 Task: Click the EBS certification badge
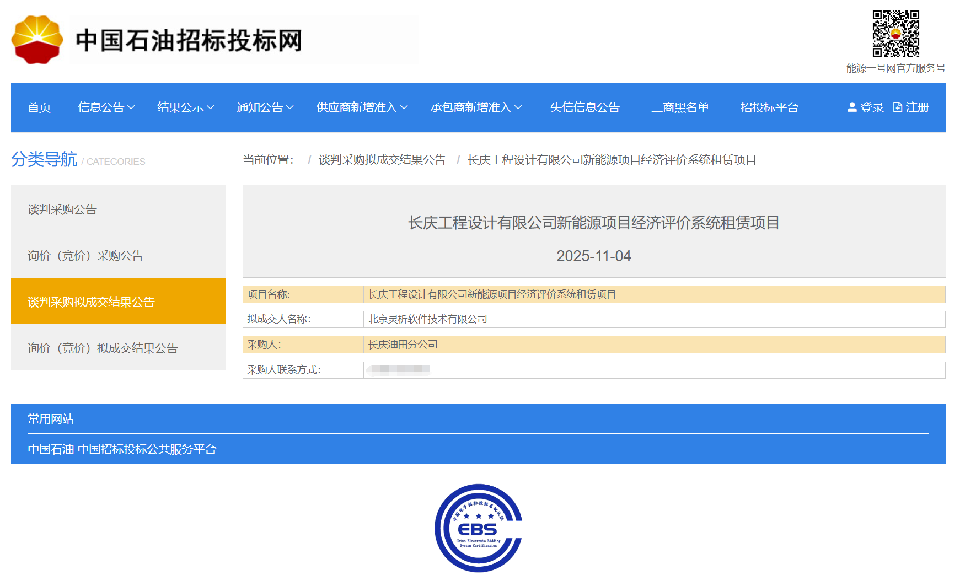click(x=478, y=528)
